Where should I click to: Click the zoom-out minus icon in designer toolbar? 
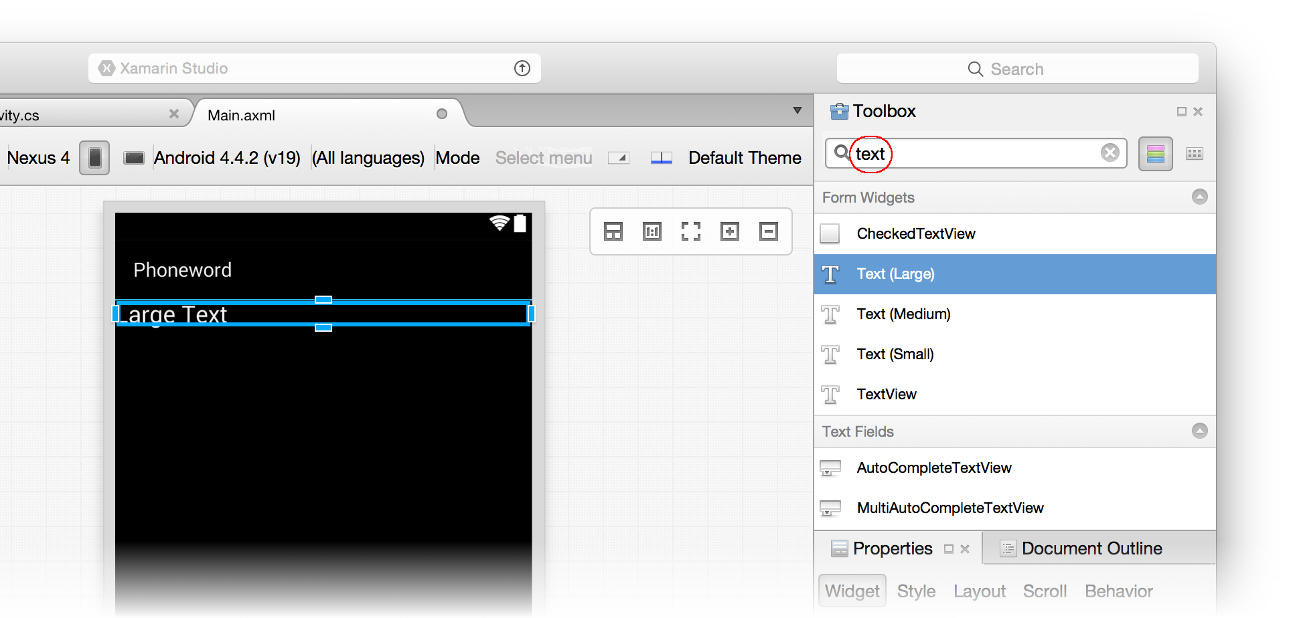[768, 231]
